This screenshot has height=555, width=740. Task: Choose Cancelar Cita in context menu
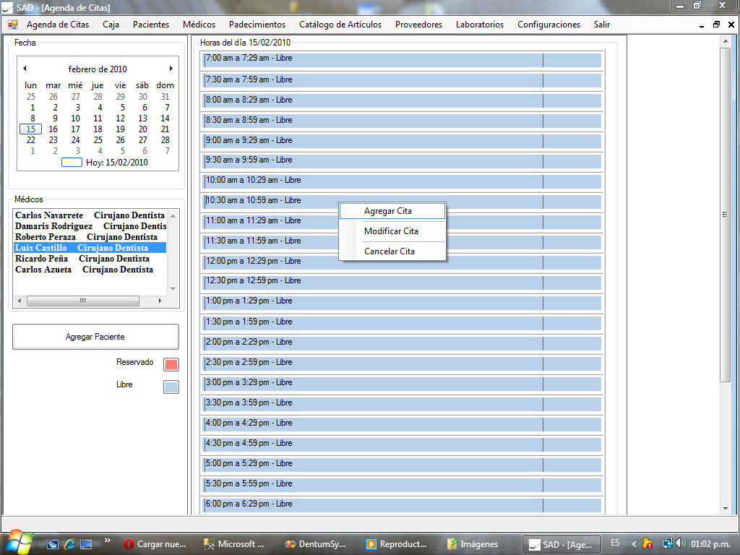click(x=390, y=251)
